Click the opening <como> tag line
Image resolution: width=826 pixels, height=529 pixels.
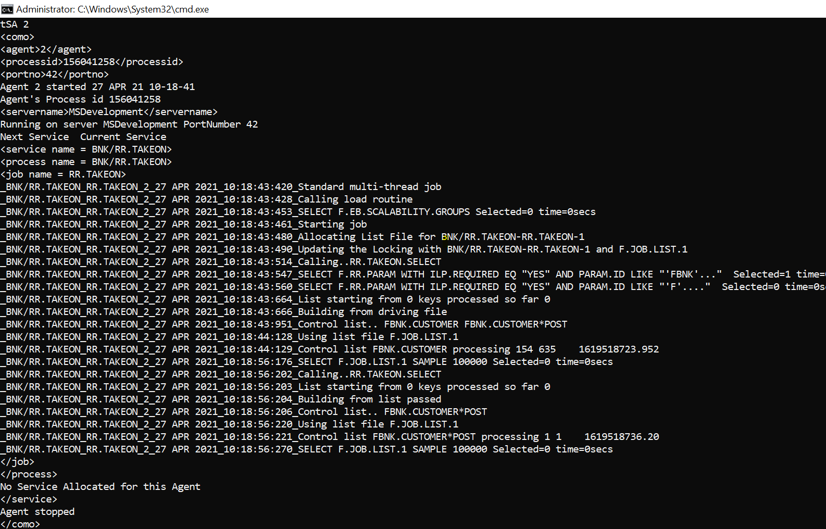pyautogui.click(x=17, y=37)
